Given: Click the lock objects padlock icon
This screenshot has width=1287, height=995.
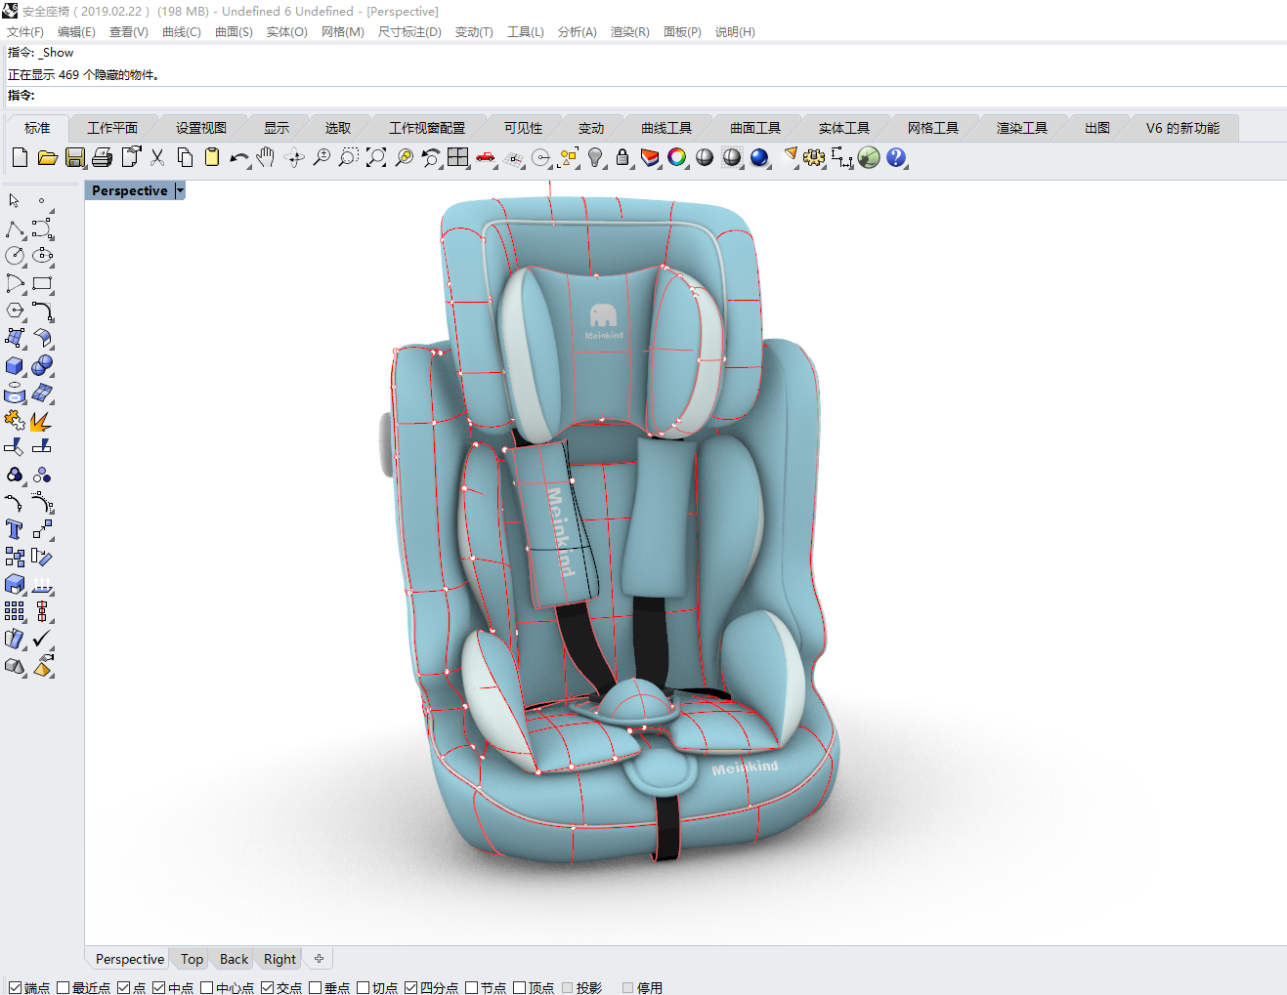Looking at the screenshot, I should [622, 157].
